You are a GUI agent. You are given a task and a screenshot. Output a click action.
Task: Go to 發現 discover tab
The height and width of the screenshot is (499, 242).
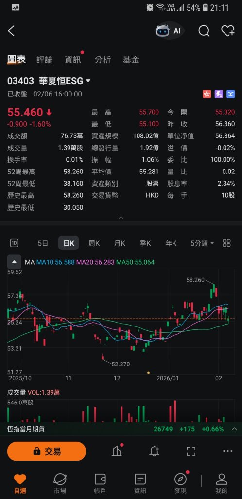[180, 483]
